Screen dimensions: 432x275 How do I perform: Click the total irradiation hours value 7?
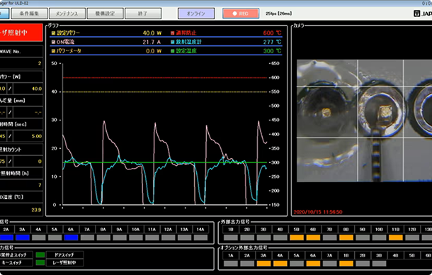[21, 185]
